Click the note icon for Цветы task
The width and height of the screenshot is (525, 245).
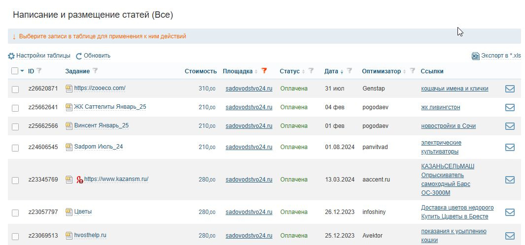point(69,212)
